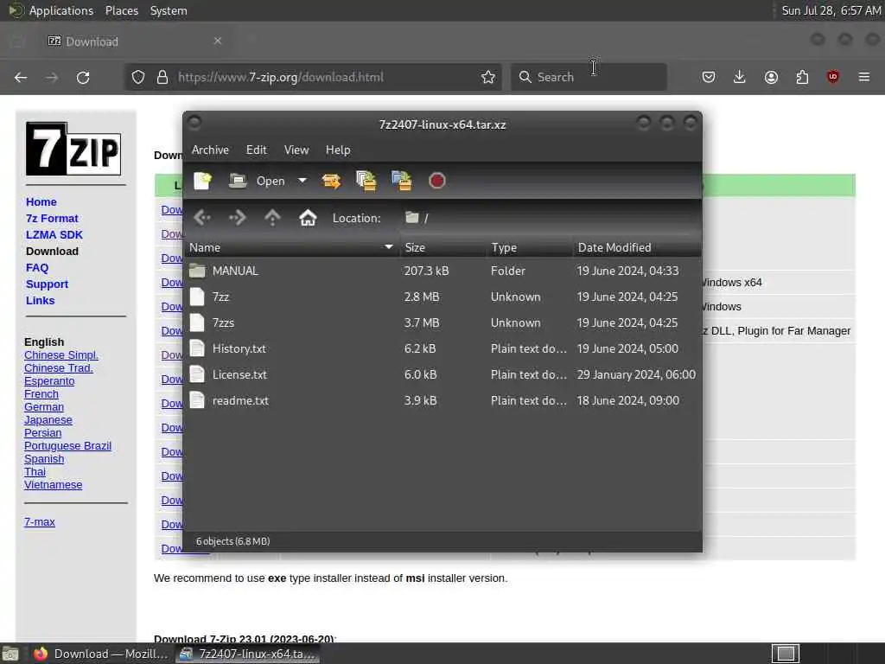
Task: Open the System menu in top panel
Action: coord(169,10)
